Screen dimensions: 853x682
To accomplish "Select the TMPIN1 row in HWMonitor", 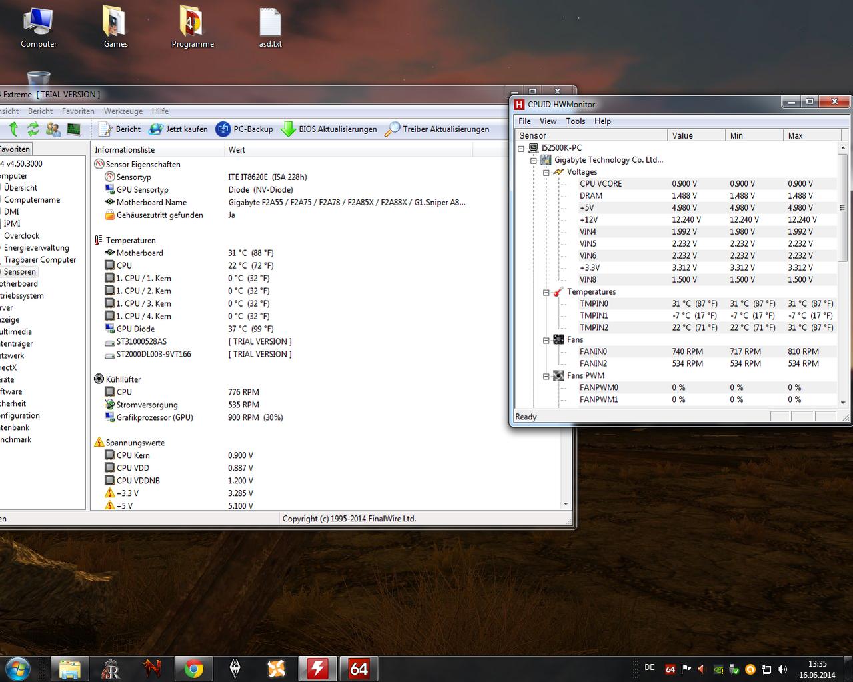I will pyautogui.click(x=676, y=316).
